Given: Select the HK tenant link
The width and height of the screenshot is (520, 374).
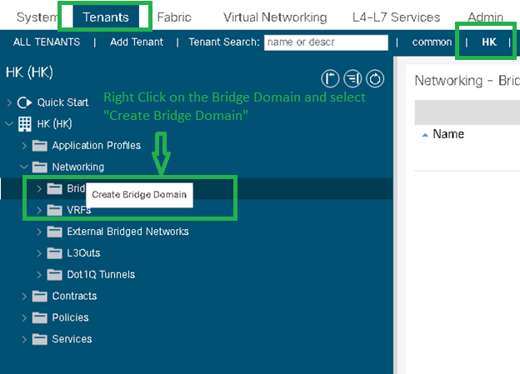Looking at the screenshot, I should click(x=489, y=42).
